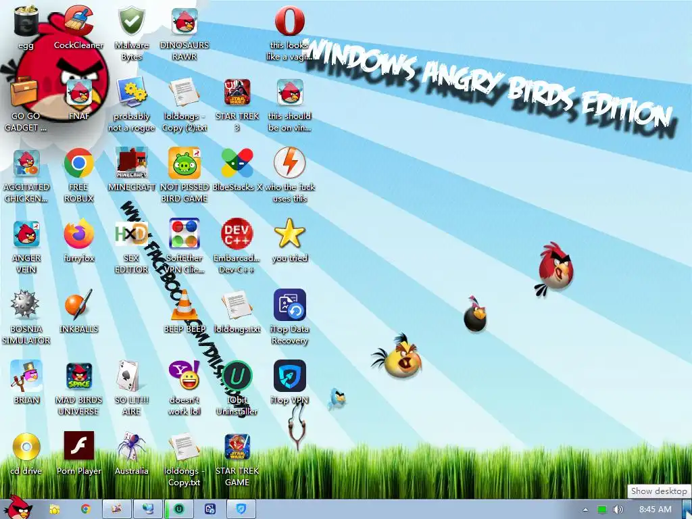This screenshot has width=692, height=519.
Task: Select the FREE ROBUX Chrome icon
Action: (78, 163)
